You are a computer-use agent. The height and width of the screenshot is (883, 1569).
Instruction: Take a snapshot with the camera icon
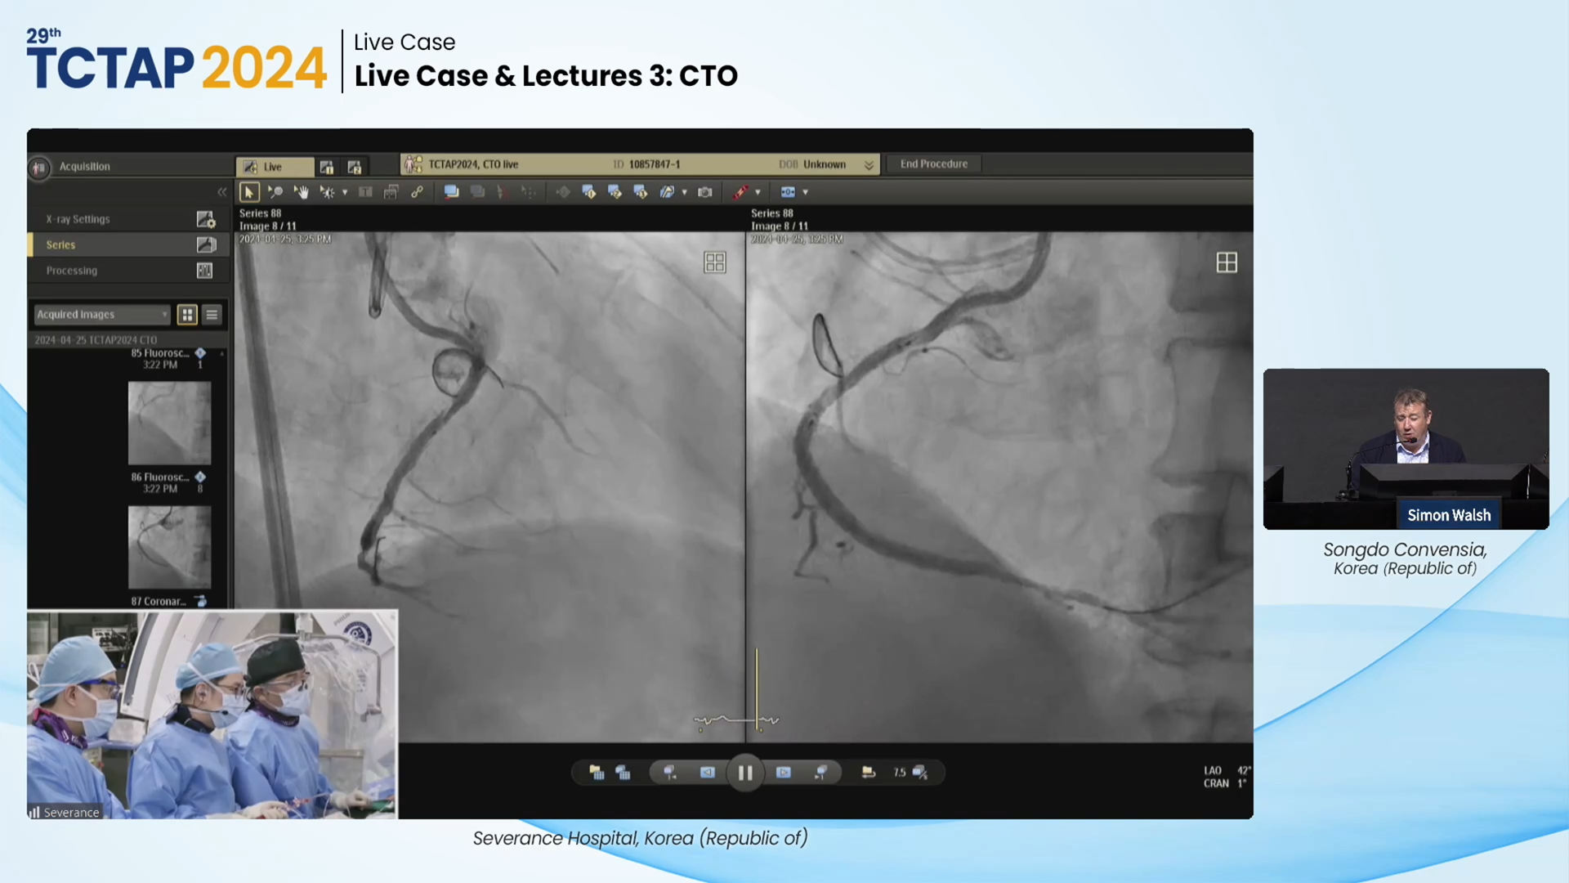coord(705,192)
